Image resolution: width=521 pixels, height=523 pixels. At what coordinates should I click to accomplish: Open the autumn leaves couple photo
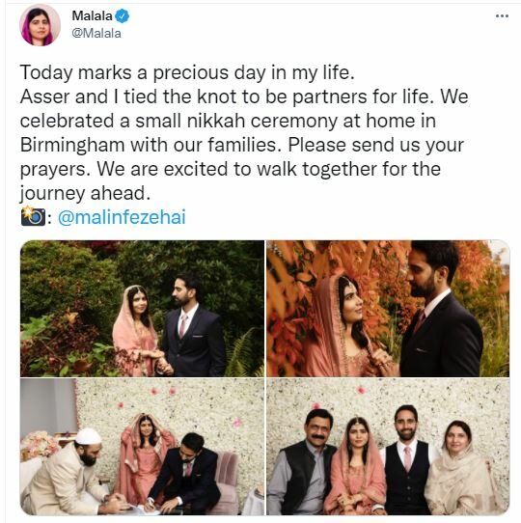click(388, 309)
